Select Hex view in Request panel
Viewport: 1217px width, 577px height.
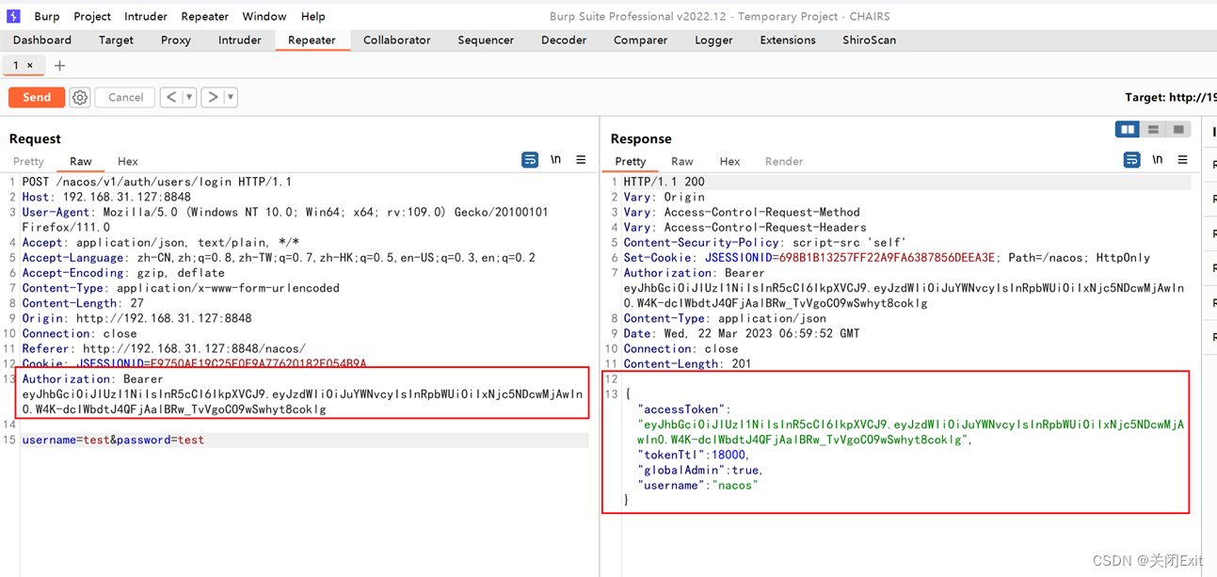(128, 161)
